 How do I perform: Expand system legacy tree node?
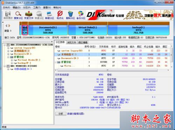point(8,48)
